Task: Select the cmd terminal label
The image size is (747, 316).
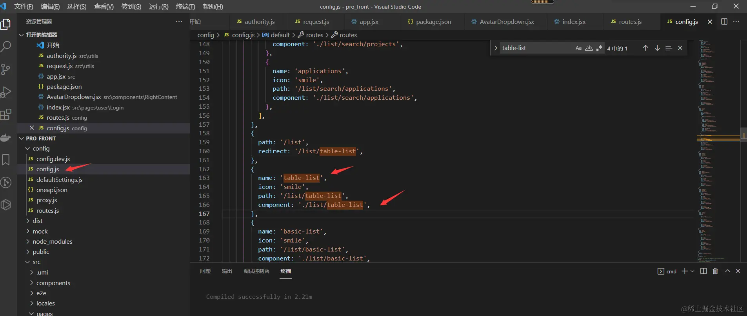Action: [x=671, y=271]
